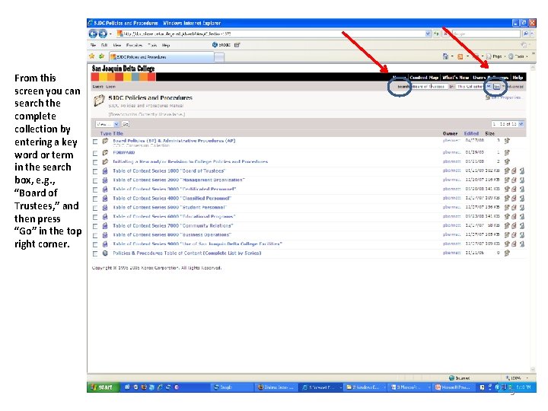Image resolution: width=548 pixels, height=411 pixels.
Task: Open recent pages arrow beside Forward button
Action: coord(110,34)
